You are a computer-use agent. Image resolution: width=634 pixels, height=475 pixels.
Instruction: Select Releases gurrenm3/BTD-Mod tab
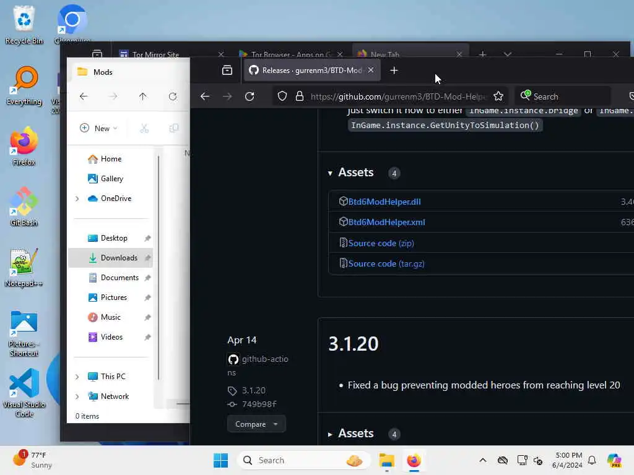pos(311,71)
